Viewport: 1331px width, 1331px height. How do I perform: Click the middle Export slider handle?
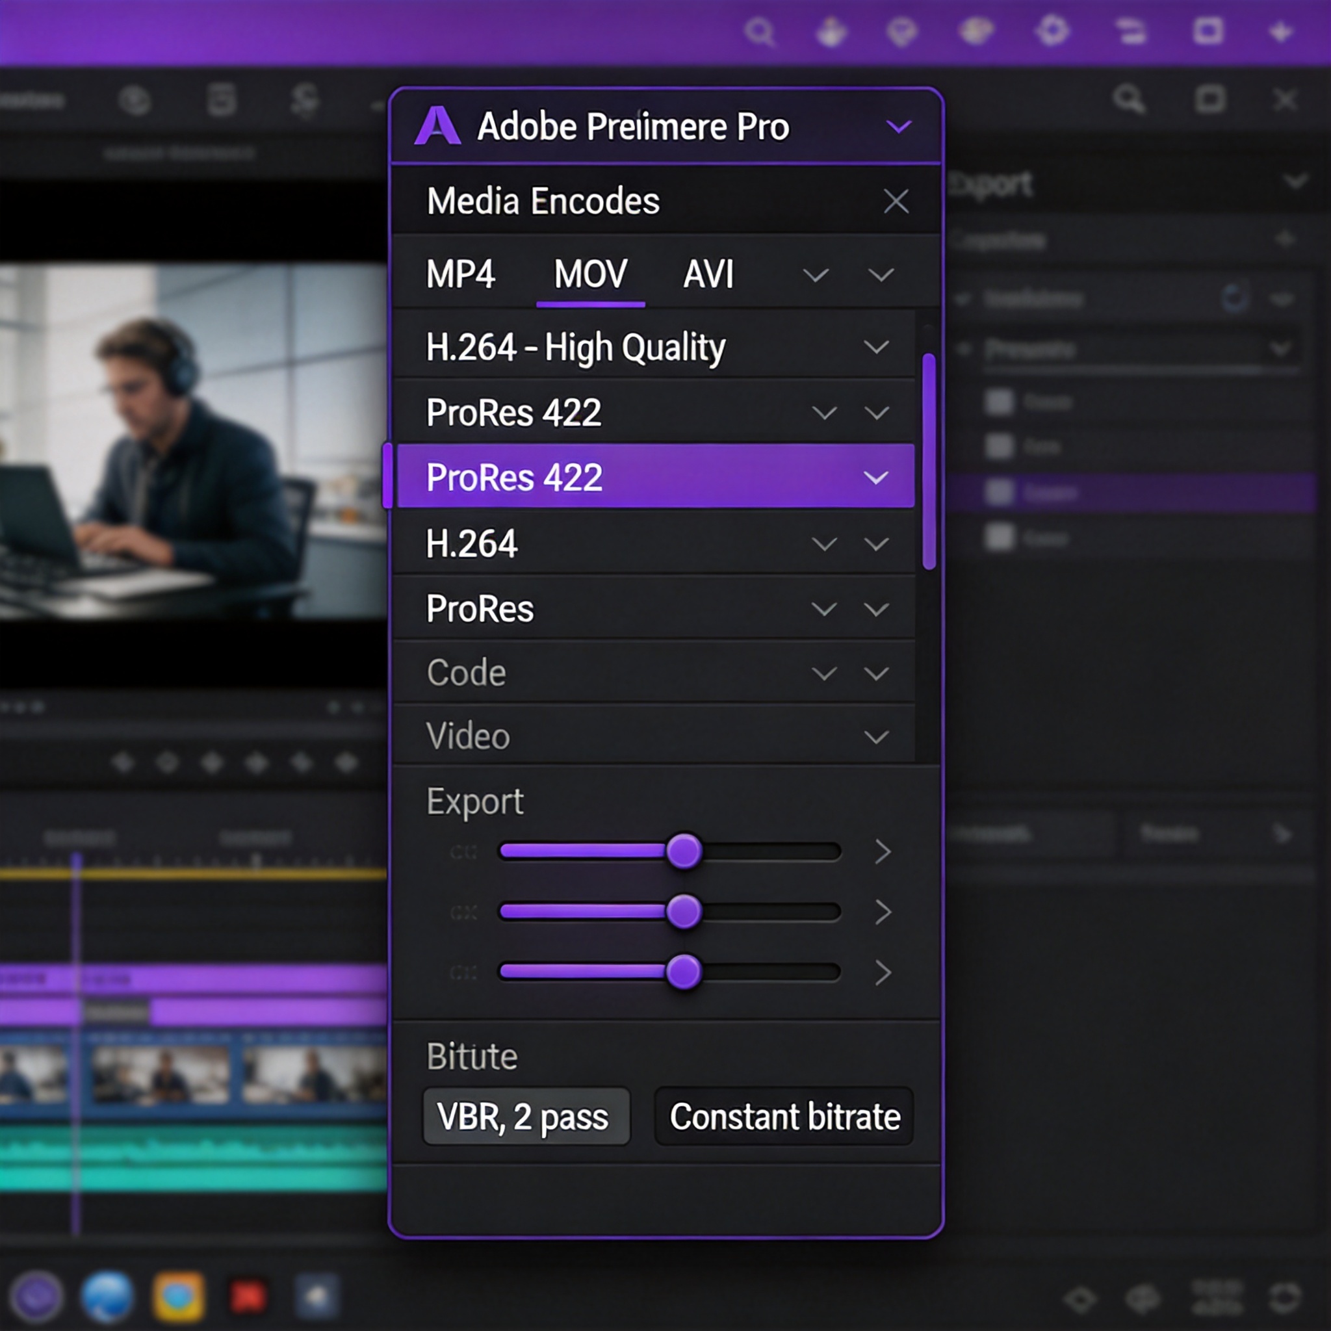(x=684, y=911)
